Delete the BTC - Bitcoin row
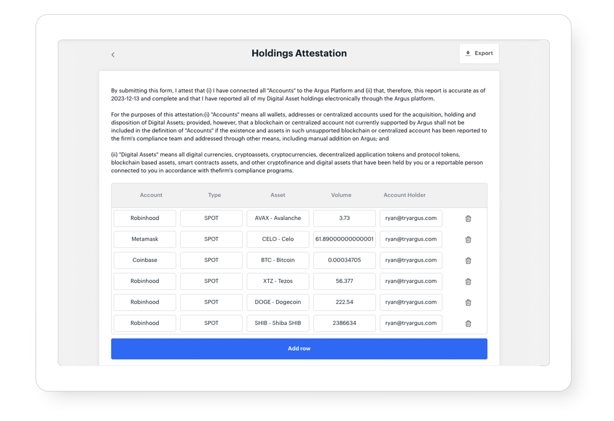 coord(468,261)
